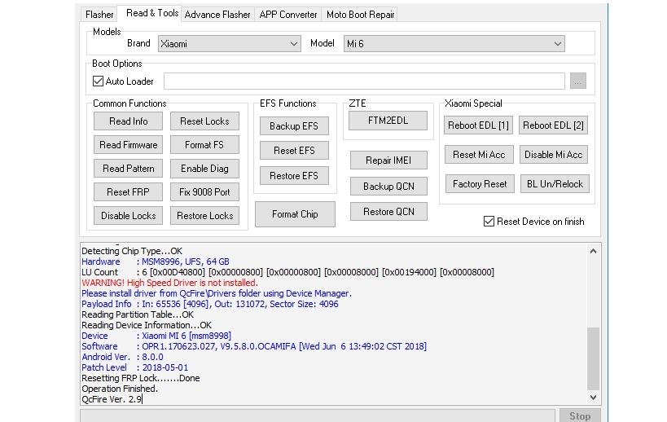Start Read Firmware

click(128, 145)
